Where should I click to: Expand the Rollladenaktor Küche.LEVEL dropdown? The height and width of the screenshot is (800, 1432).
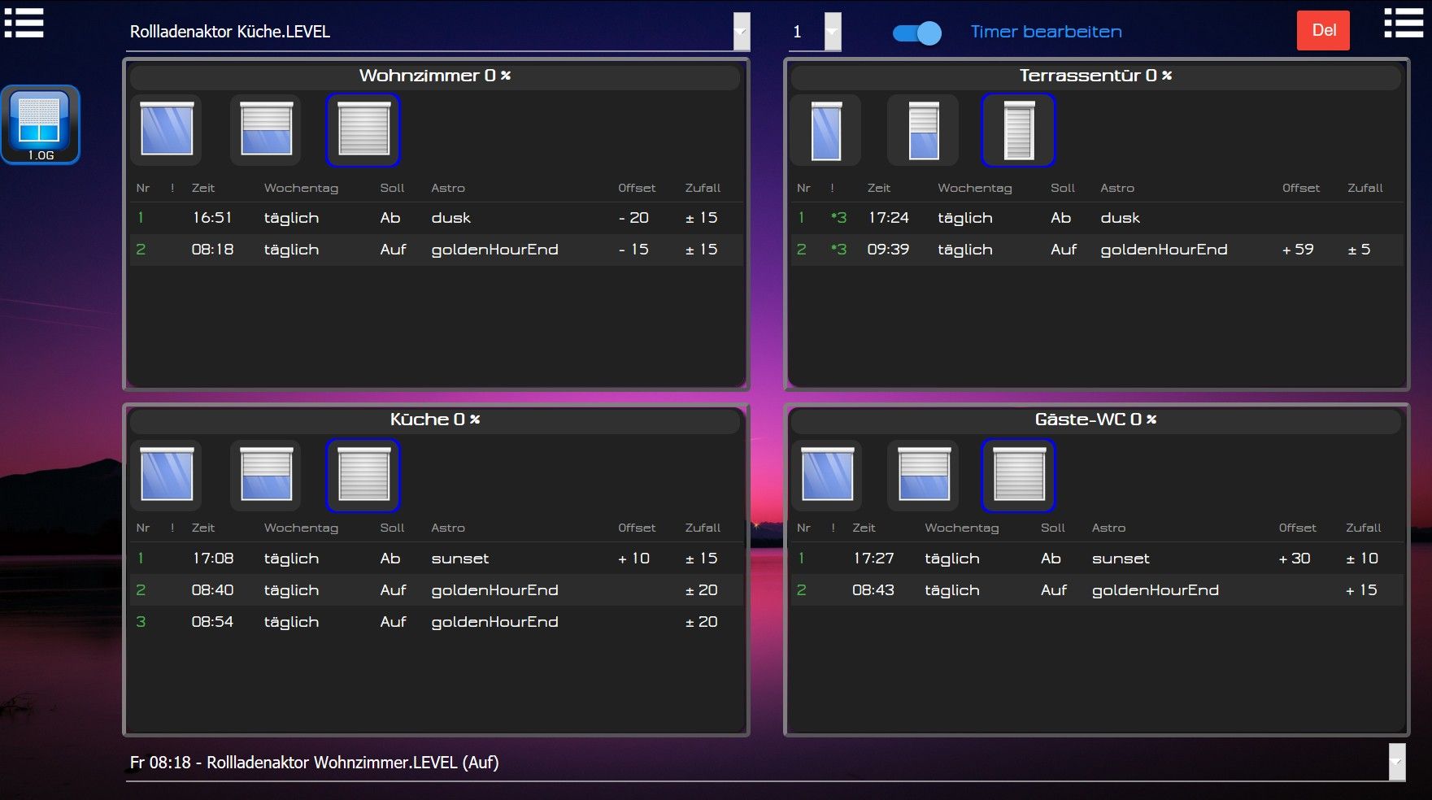[741, 32]
